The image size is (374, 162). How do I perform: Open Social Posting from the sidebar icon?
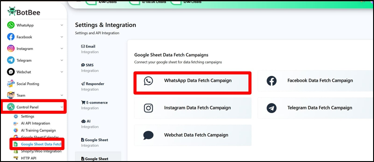tap(11, 83)
